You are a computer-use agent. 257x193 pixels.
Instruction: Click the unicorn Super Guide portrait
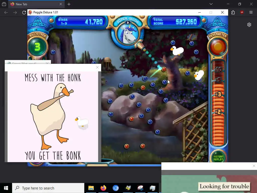tap(128, 34)
